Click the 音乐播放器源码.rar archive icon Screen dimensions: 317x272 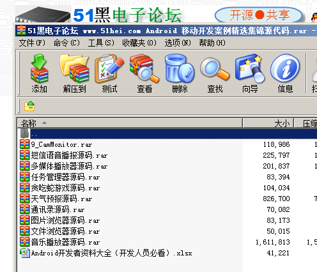coord(24,242)
